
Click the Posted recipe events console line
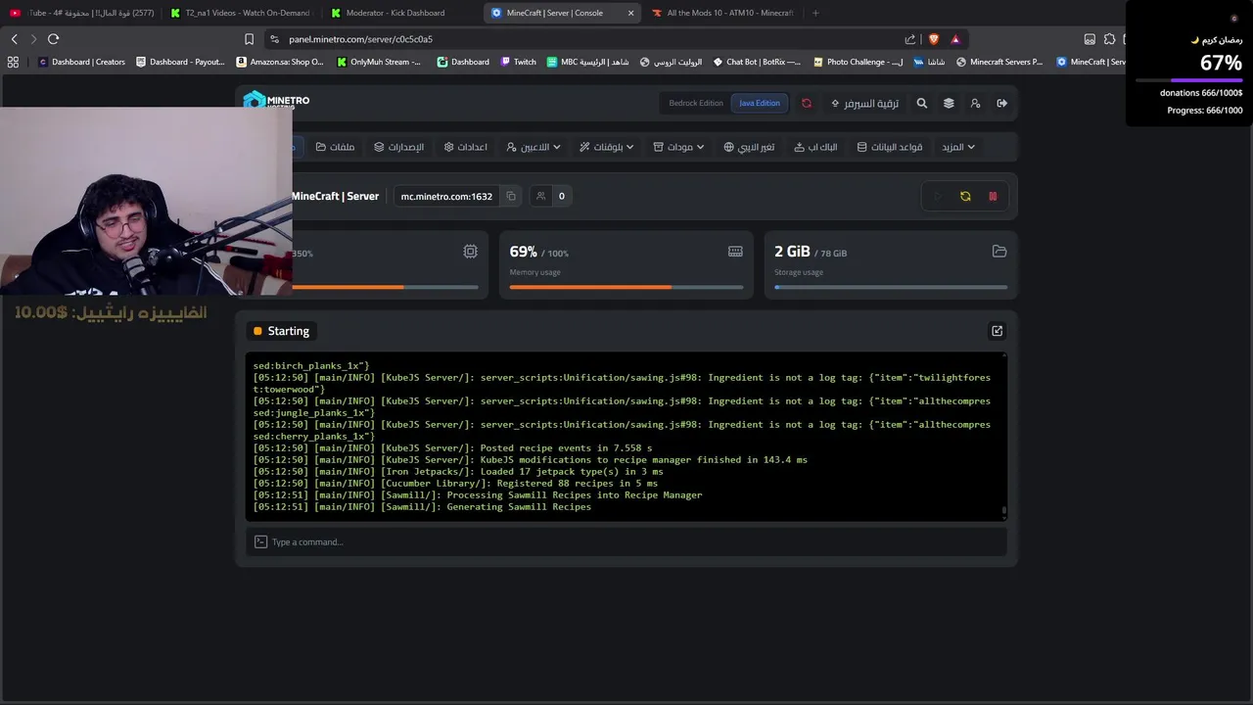(x=453, y=447)
